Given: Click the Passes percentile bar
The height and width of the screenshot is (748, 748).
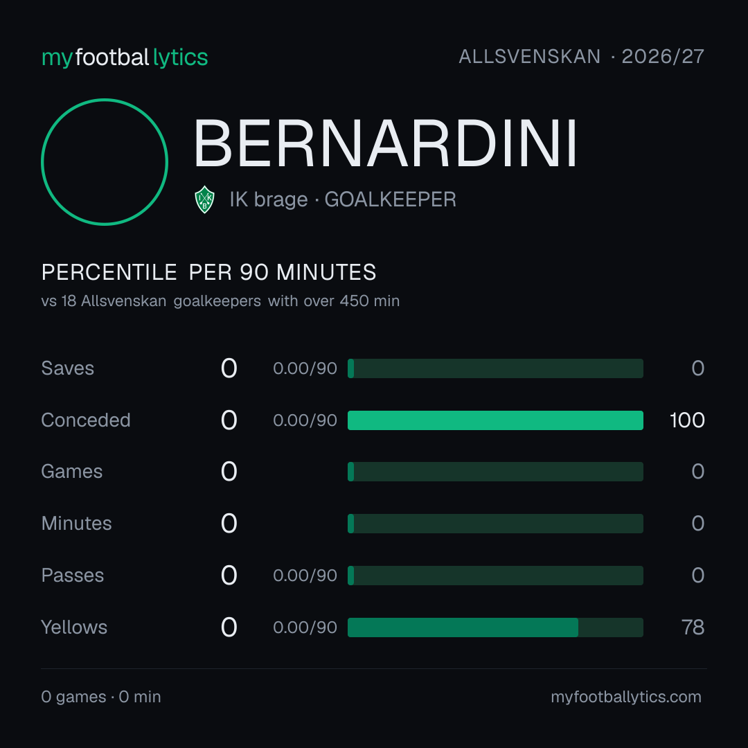Looking at the screenshot, I should click(495, 576).
